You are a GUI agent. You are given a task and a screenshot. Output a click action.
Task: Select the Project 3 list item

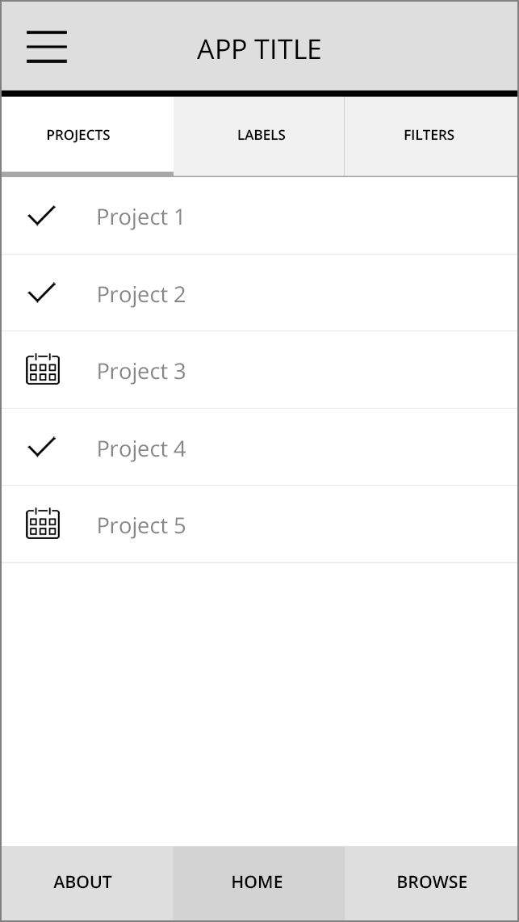pos(141,371)
